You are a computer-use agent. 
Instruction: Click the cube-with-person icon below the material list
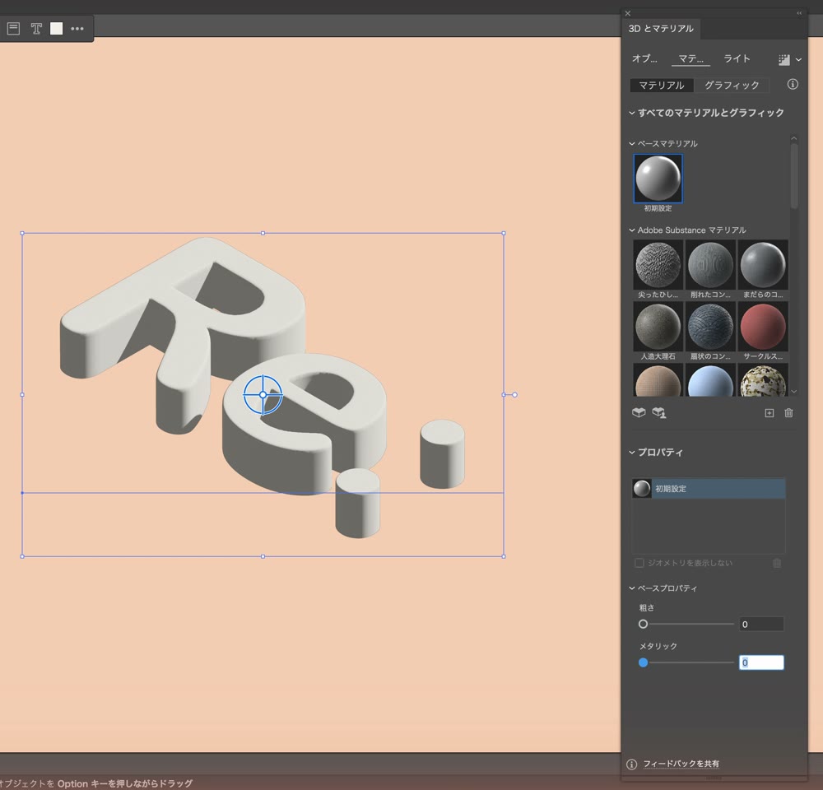click(659, 412)
